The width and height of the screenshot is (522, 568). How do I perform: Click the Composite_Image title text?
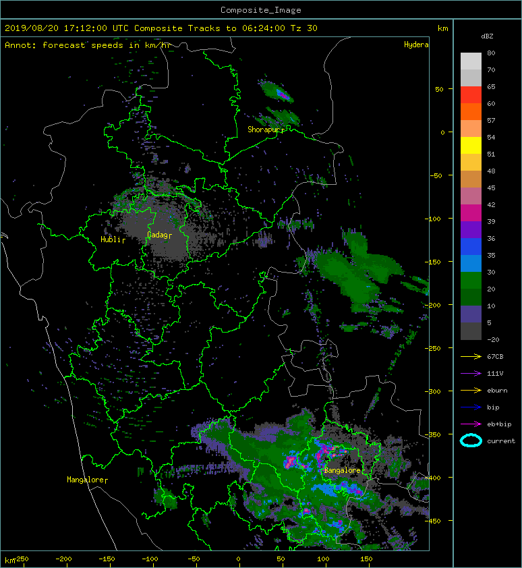point(261,10)
